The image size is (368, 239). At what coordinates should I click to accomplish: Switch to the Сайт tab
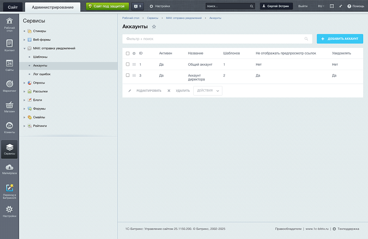(12, 7)
